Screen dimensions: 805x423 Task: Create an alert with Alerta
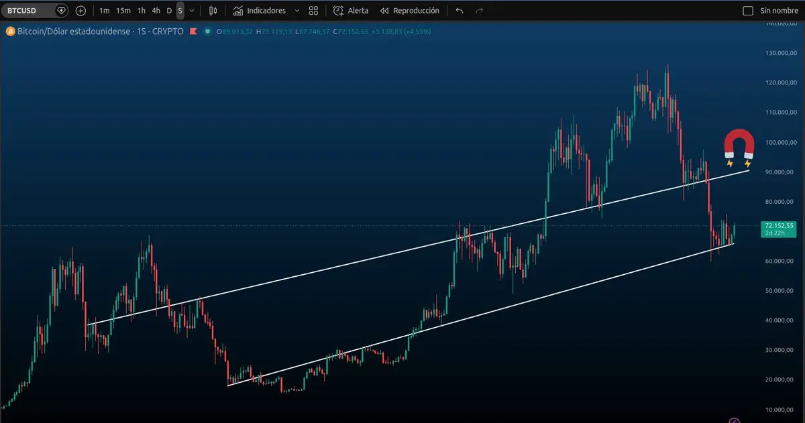(351, 11)
